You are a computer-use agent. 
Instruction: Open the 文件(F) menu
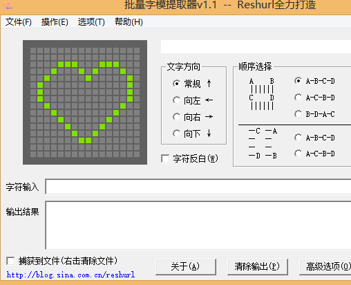[19, 22]
